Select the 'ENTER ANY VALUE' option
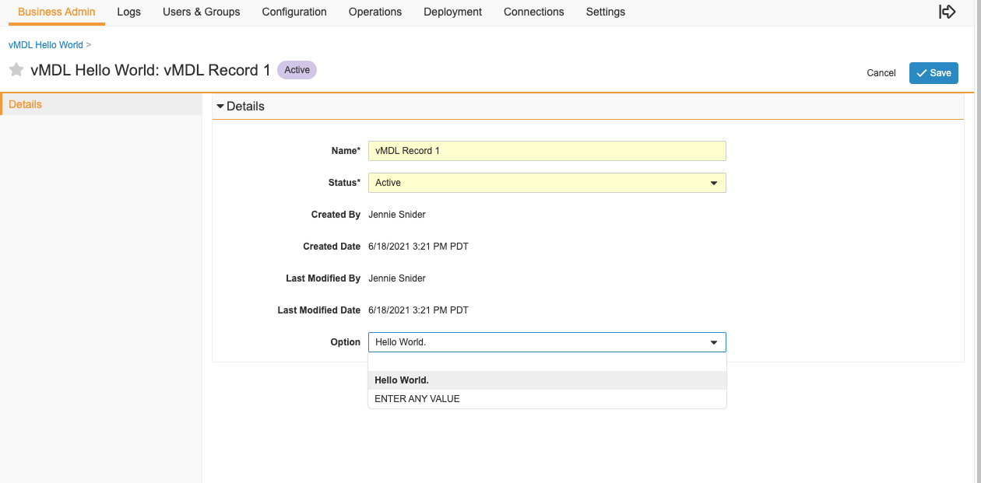 coord(417,399)
